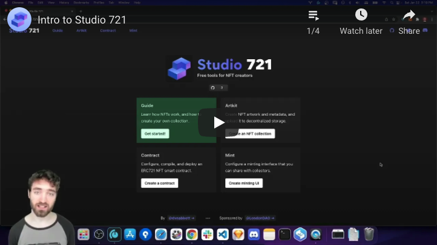Click the Discord icon in the site header

[x=425, y=30]
